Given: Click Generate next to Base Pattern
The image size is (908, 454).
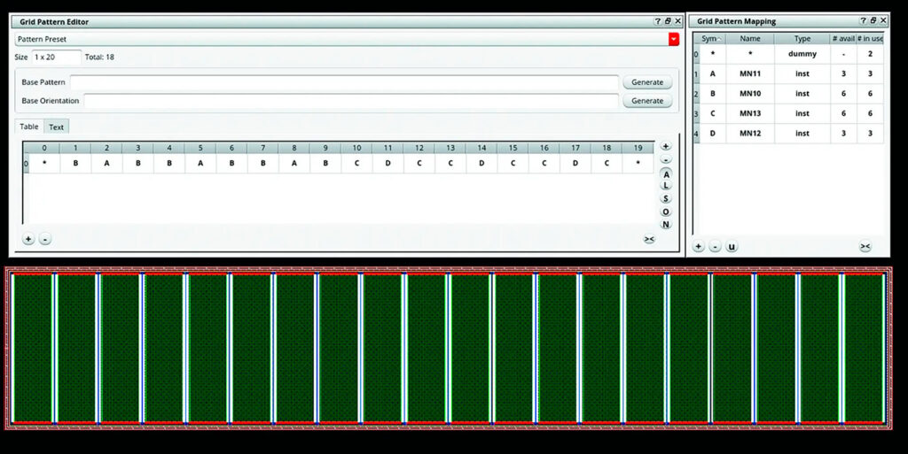Looking at the screenshot, I should coord(647,82).
